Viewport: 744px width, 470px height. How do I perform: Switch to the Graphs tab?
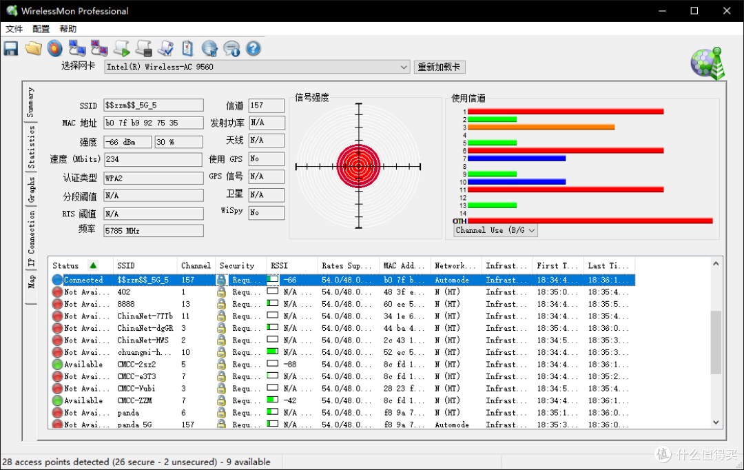click(31, 190)
